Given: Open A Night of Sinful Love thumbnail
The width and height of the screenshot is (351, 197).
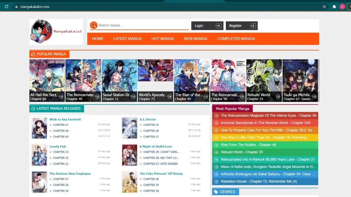Looking at the screenshot, I should tap(130, 155).
